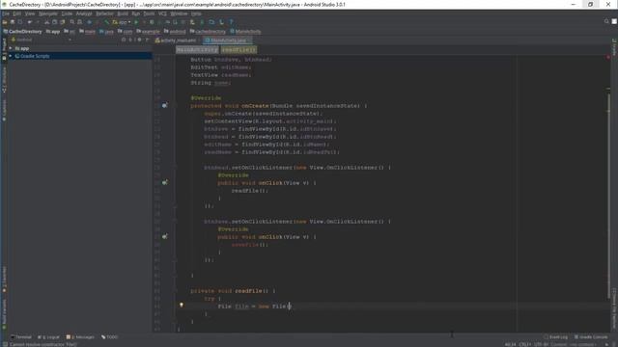This screenshot has height=347, width=618.
Task: Click override gutter icon beside onCreate
Action: point(165,105)
